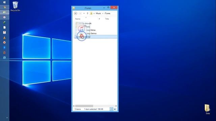Click the blank white document taskbar icon

pyautogui.click(x=4, y=28)
